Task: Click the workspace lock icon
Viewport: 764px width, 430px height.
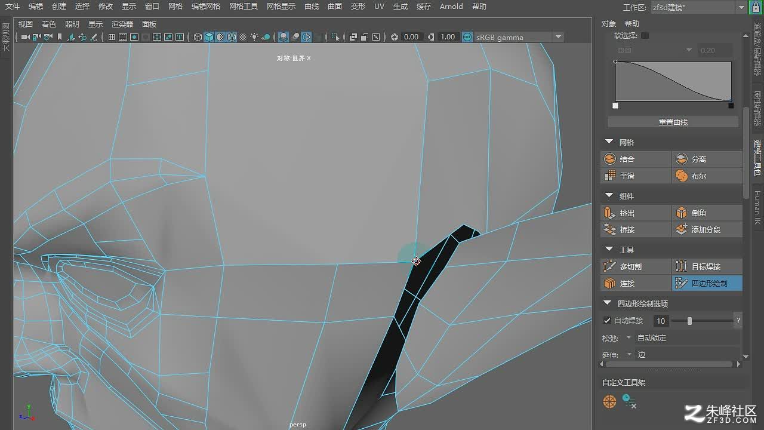Action: (757, 7)
